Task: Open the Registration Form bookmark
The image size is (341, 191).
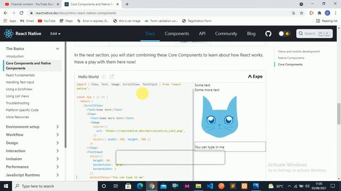Action: (x=197, y=21)
